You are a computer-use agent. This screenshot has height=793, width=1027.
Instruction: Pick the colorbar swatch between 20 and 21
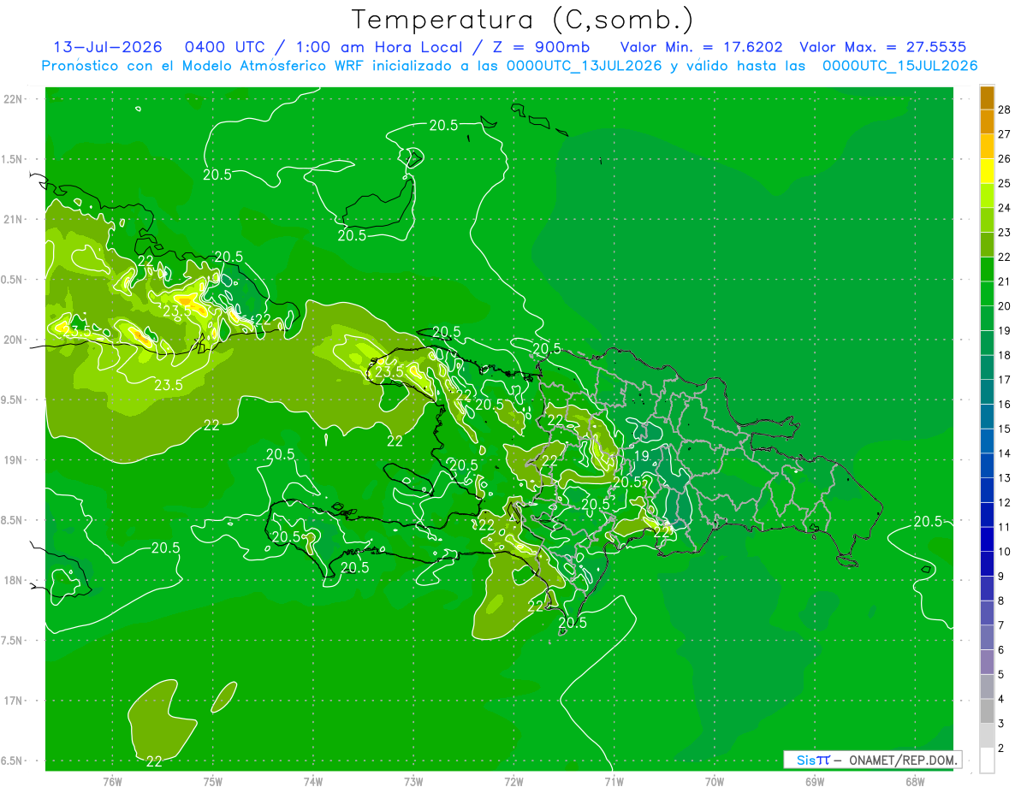pos(987,293)
